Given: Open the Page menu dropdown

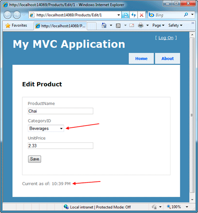Looking at the screenshot, I should pos(158,25).
